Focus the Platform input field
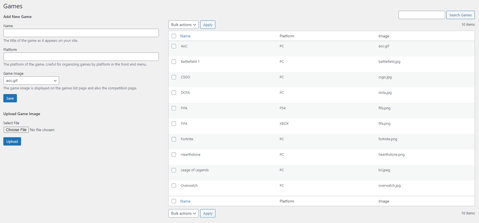Viewport: 479px width, 223px height. pos(81,57)
